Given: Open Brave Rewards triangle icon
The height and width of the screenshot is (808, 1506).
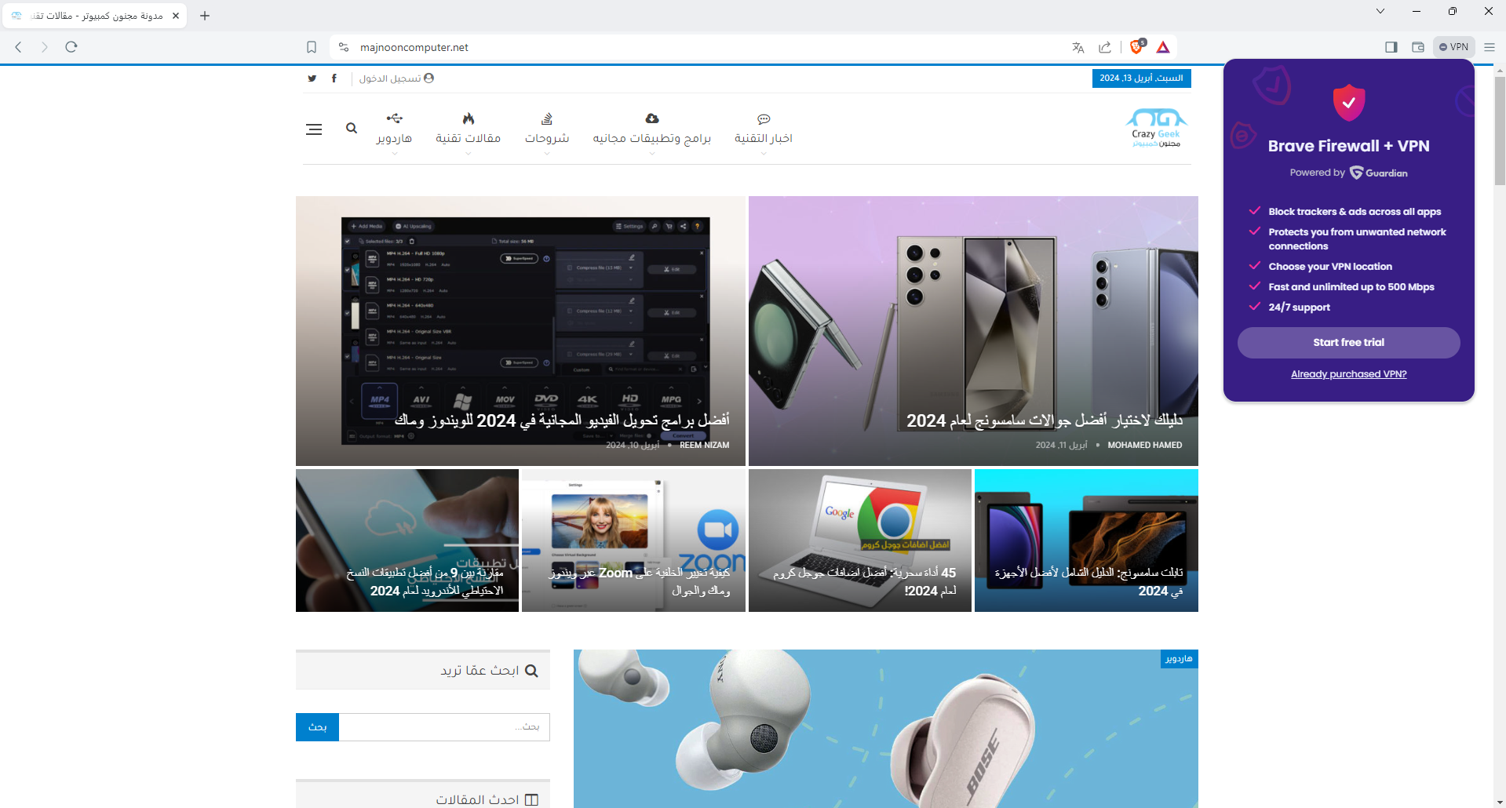Looking at the screenshot, I should pyautogui.click(x=1163, y=47).
